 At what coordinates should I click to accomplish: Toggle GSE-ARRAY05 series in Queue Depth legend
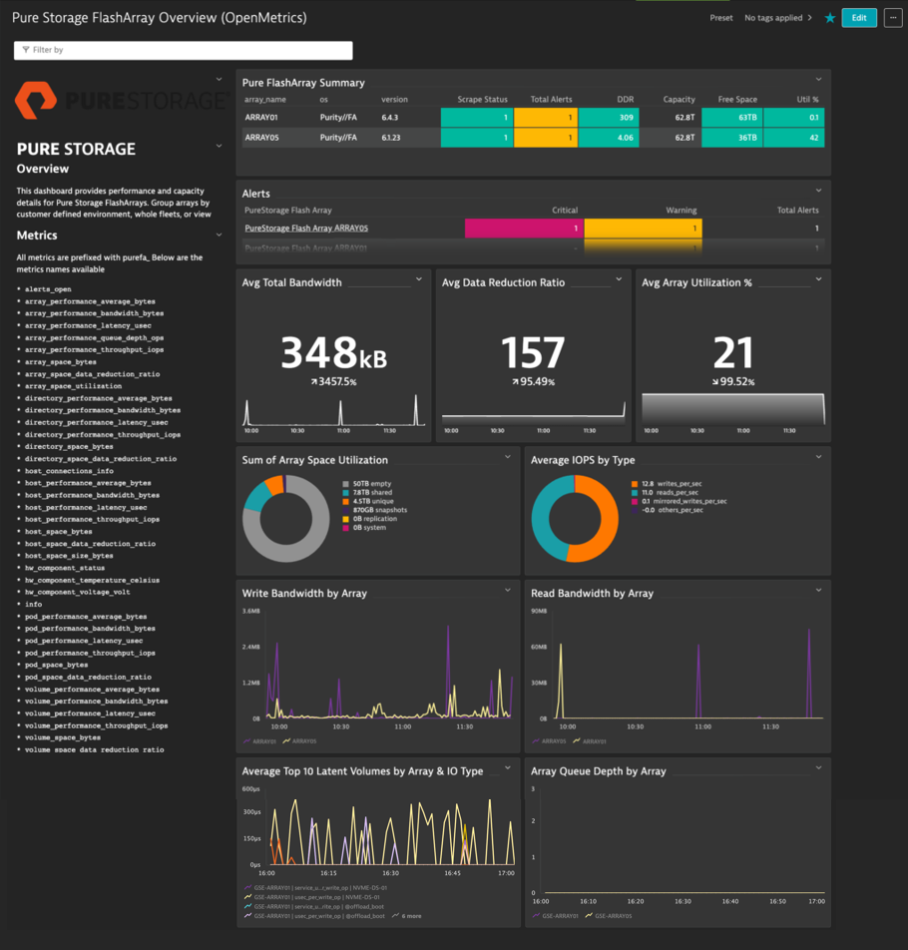[x=608, y=916]
